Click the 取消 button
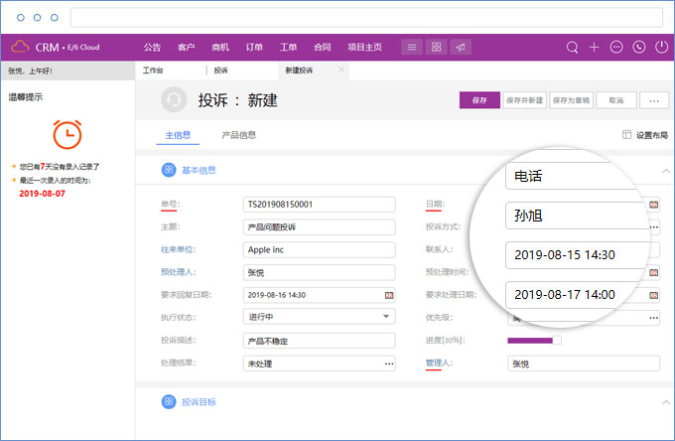This screenshot has width=675, height=441. (615, 100)
